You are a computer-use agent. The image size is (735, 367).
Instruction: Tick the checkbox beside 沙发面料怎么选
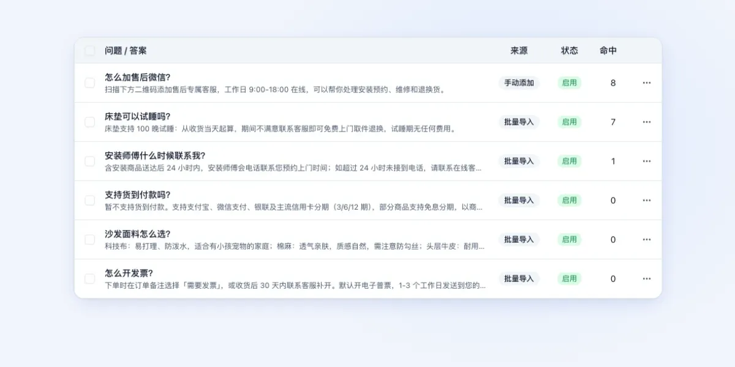click(x=89, y=239)
